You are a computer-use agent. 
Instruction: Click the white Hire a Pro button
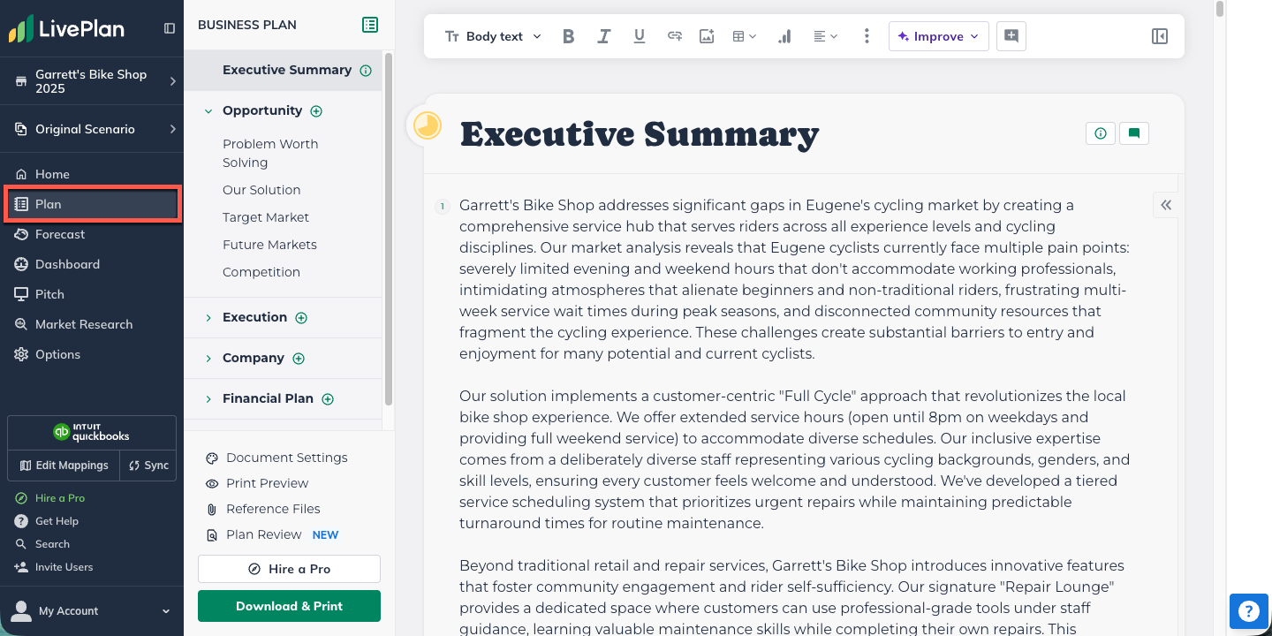coord(289,569)
